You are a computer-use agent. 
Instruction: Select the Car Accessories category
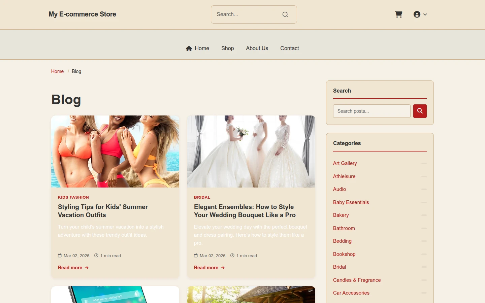(351, 293)
